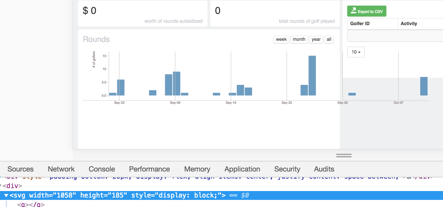Screen dimensions: 443x207
Task: Switch to the Application tab
Action: 242,169
